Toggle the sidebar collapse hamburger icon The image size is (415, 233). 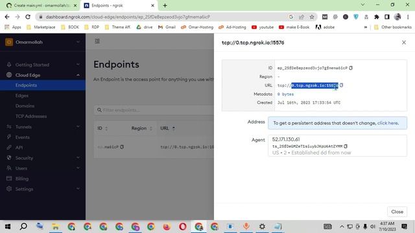tap(97, 41)
